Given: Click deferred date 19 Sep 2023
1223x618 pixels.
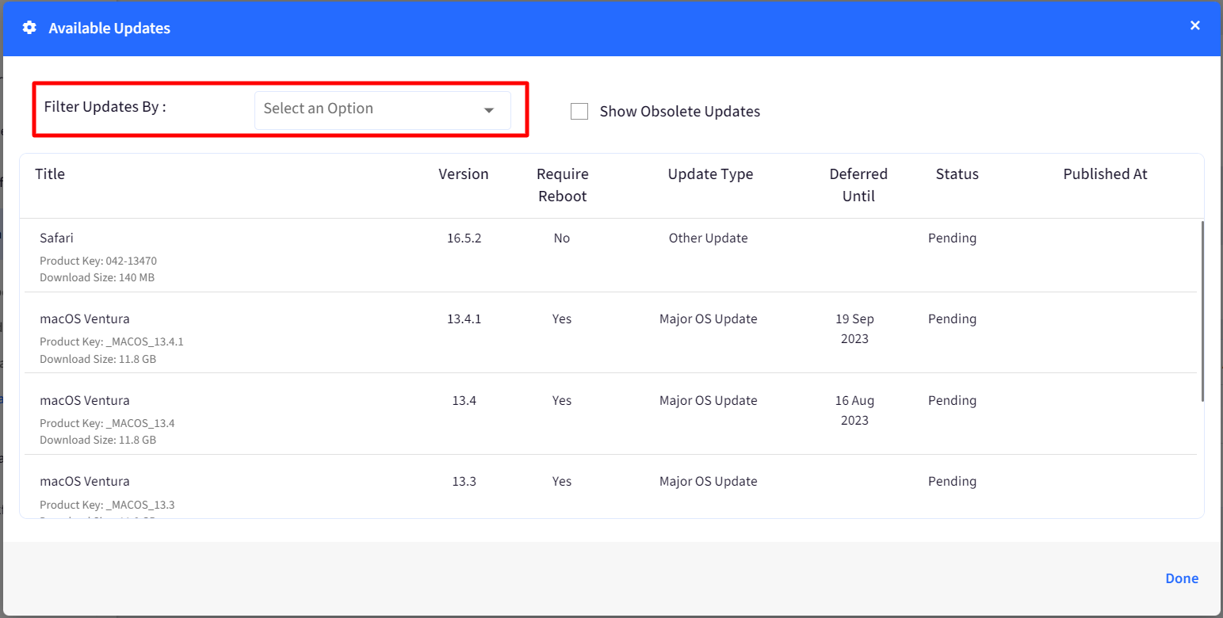Looking at the screenshot, I should point(854,329).
